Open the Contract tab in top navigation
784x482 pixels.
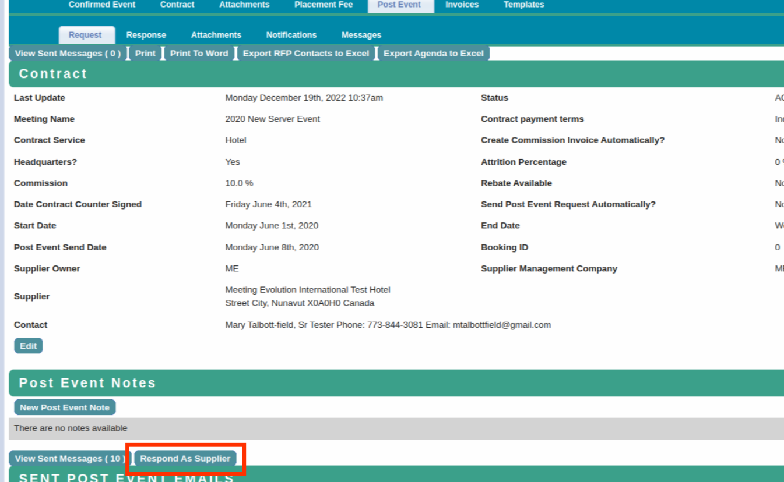(x=177, y=5)
